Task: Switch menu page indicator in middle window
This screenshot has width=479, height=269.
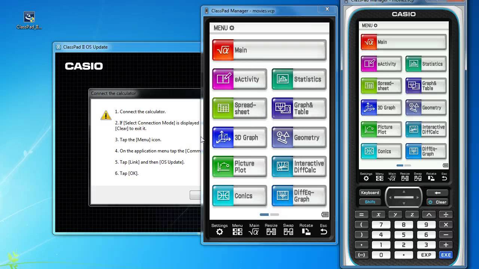Action: click(269, 214)
